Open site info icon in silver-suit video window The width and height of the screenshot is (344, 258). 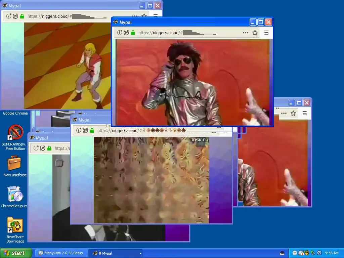[x=120, y=33]
